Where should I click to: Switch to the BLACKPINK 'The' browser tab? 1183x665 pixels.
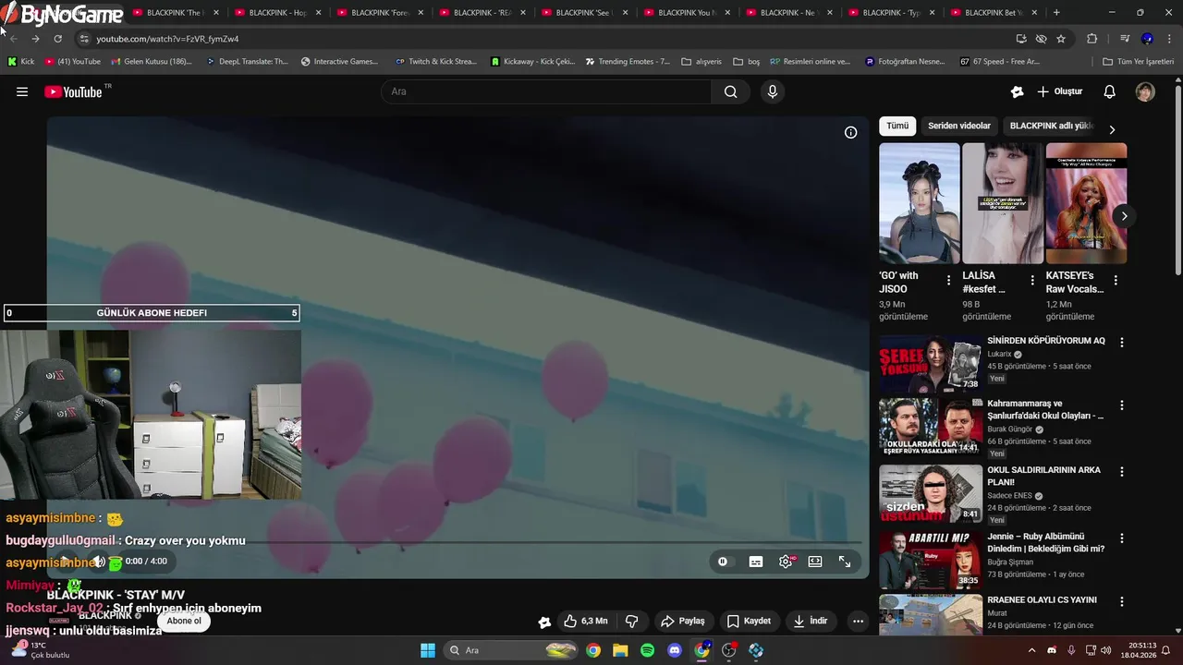click(x=174, y=13)
